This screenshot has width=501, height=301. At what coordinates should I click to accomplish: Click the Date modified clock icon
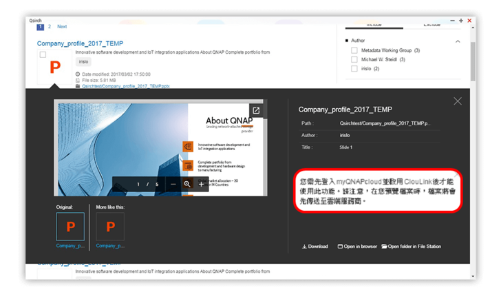(x=78, y=74)
